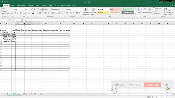Apply Comma Style
This screenshot has height=98, width=175.
pyautogui.click(x=74, y=13)
